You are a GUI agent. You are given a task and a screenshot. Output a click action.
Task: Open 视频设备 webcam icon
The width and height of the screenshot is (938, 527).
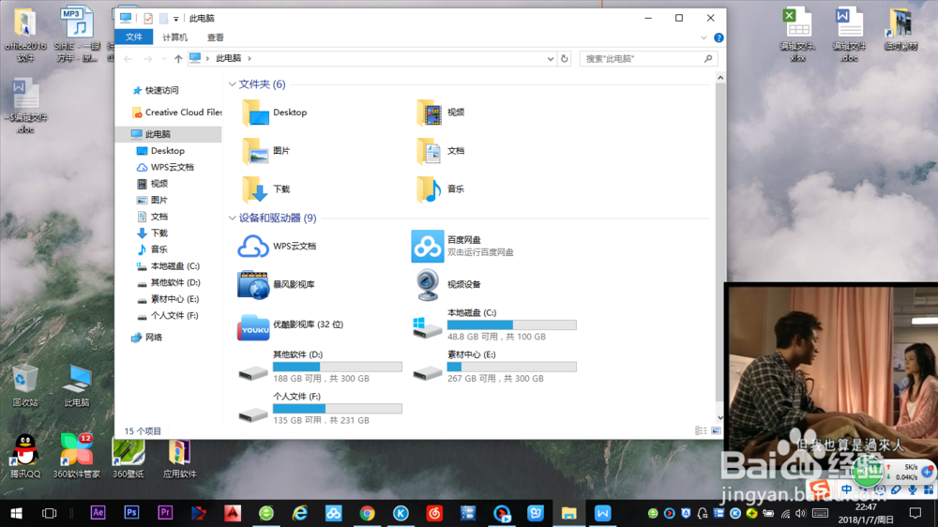[427, 285]
